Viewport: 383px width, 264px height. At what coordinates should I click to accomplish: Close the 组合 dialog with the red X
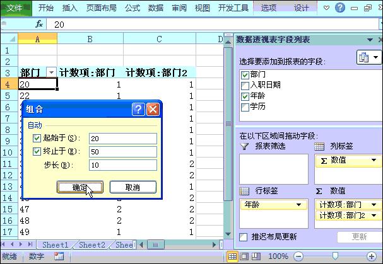coord(153,109)
